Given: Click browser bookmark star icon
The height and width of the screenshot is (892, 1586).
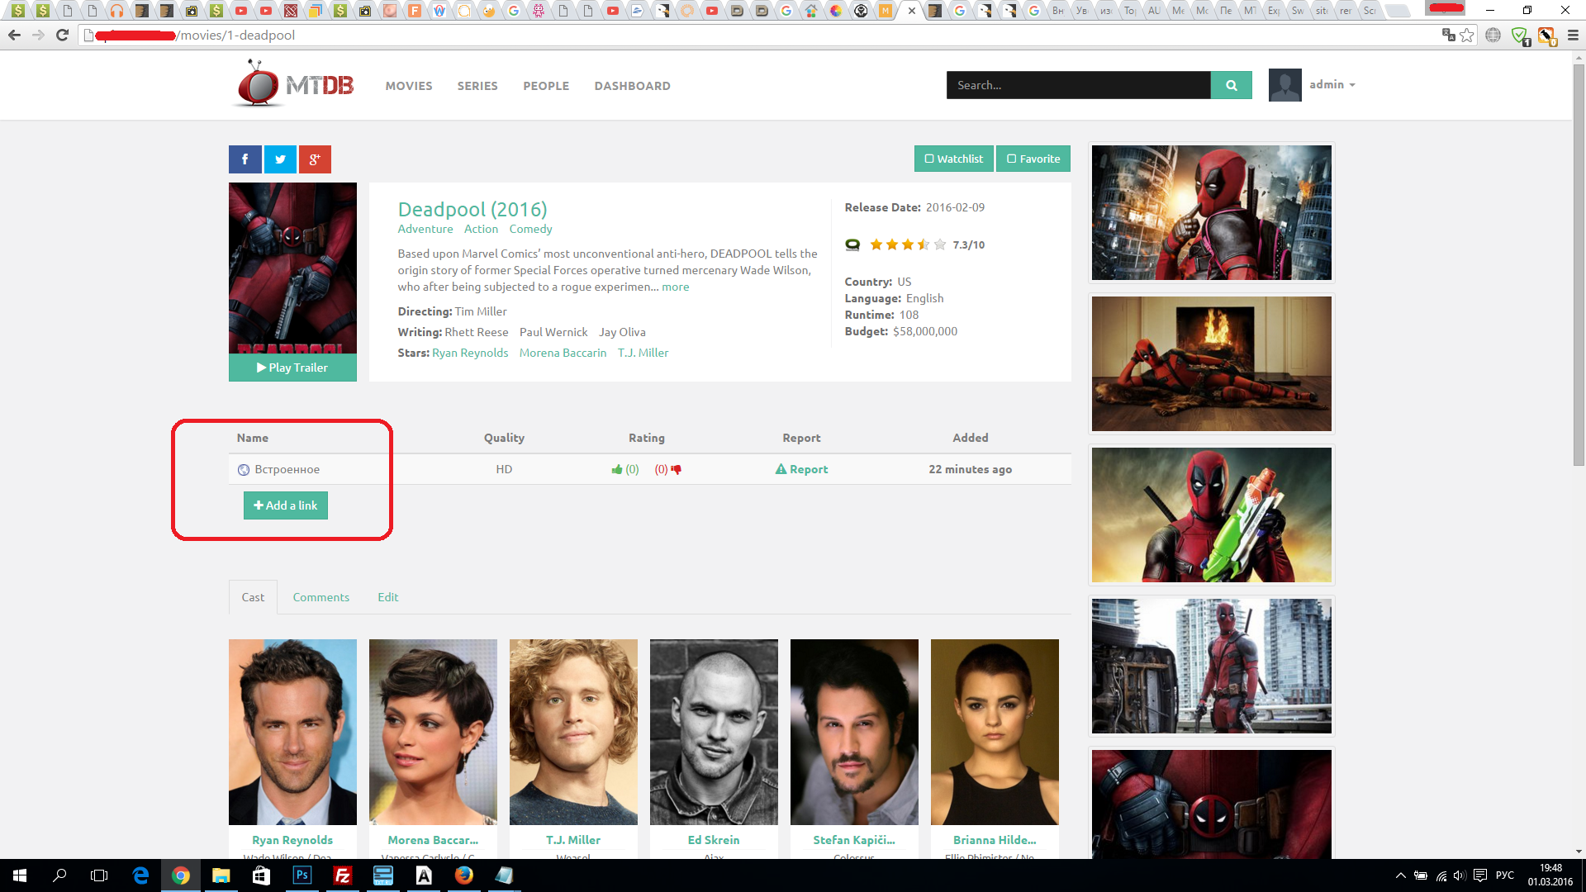Looking at the screenshot, I should [x=1466, y=36].
